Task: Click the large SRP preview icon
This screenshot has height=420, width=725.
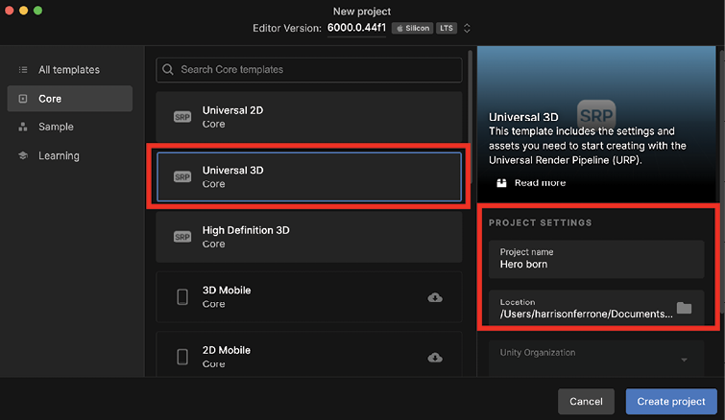Action: pos(596,115)
